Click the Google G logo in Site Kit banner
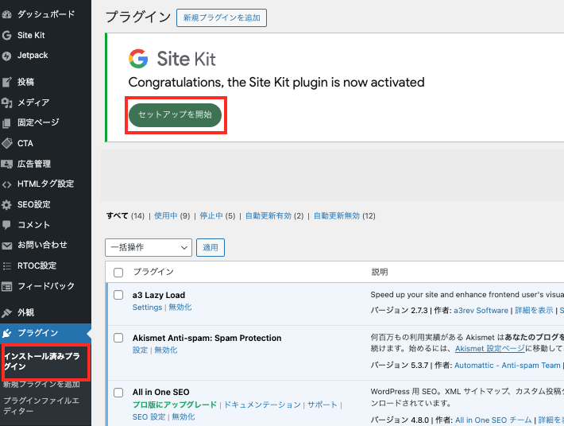Screen dimensions: 564x426 pyautogui.click(x=138, y=59)
